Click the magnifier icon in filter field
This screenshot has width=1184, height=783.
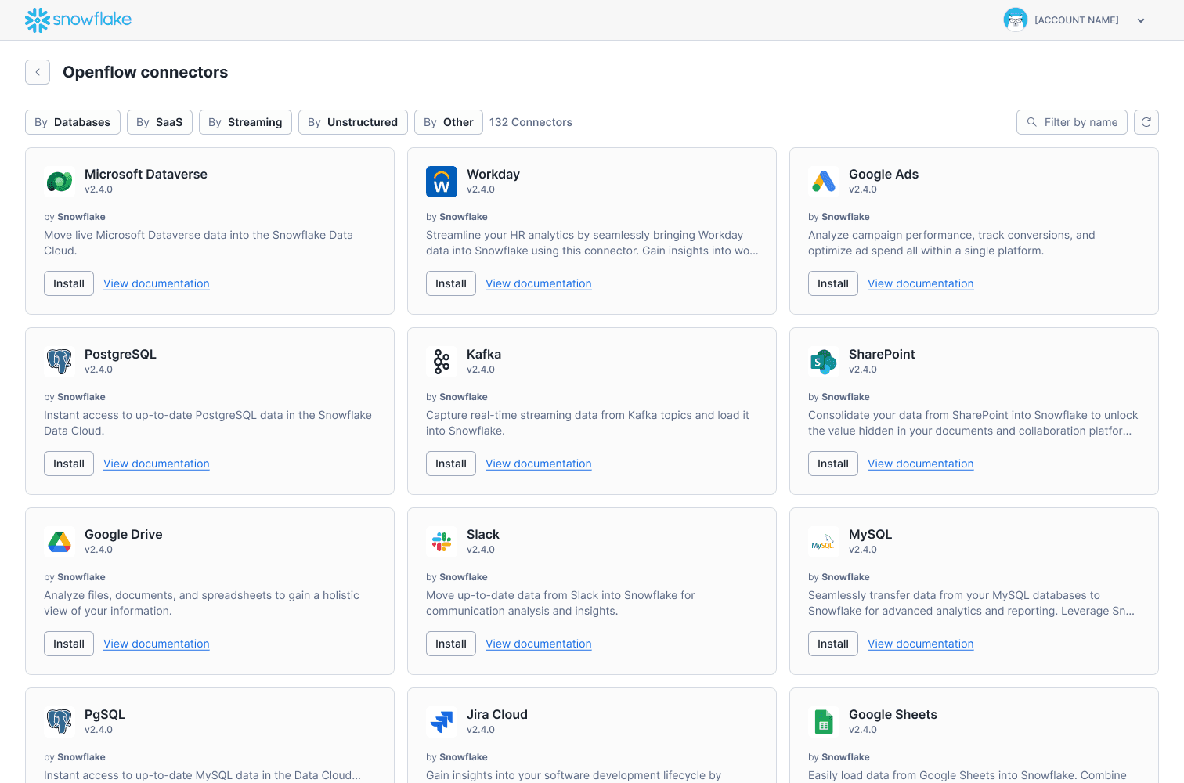point(1032,122)
